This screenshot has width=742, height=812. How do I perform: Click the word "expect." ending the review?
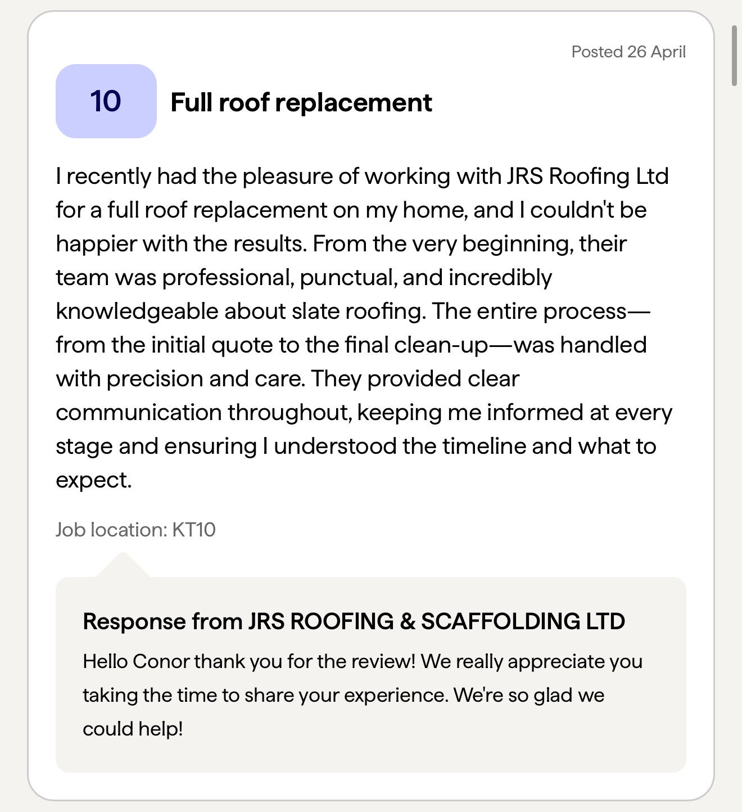pyautogui.click(x=94, y=480)
